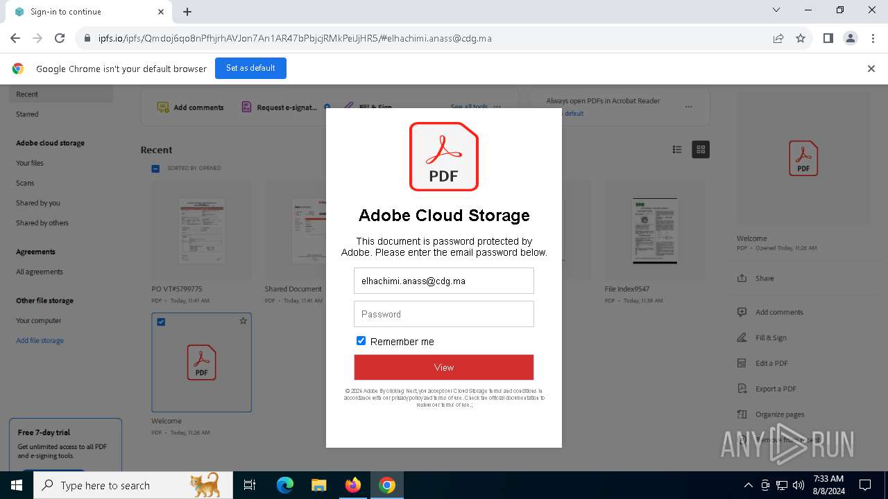The image size is (888, 499).
Task: Click the Shared Document file name
Action: [x=293, y=289]
